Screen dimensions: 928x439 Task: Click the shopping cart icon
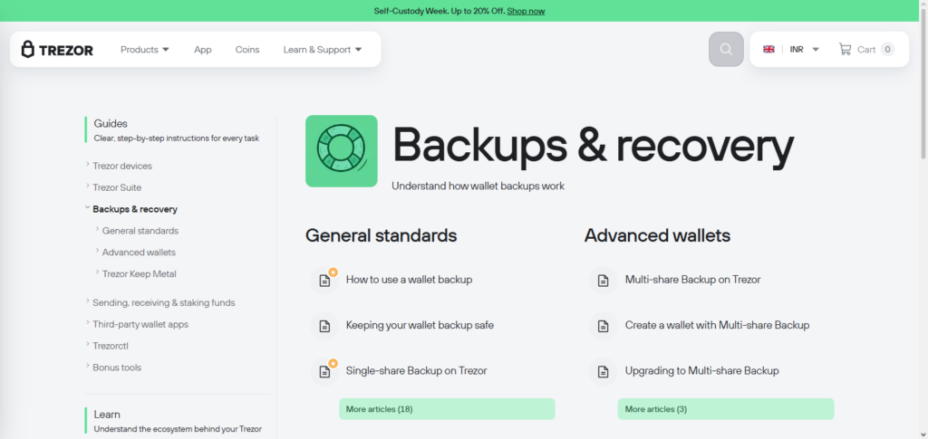tap(845, 49)
